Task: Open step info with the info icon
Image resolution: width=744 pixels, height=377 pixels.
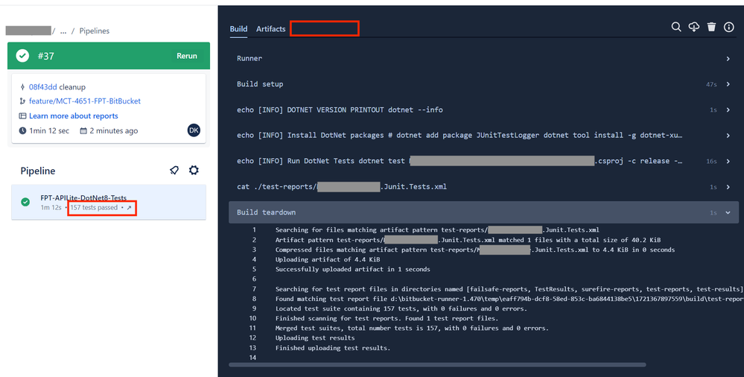Action: (729, 27)
